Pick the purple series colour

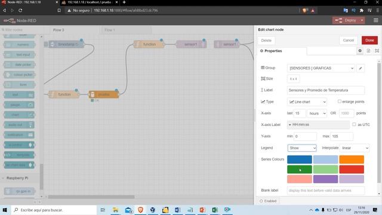[325, 179]
